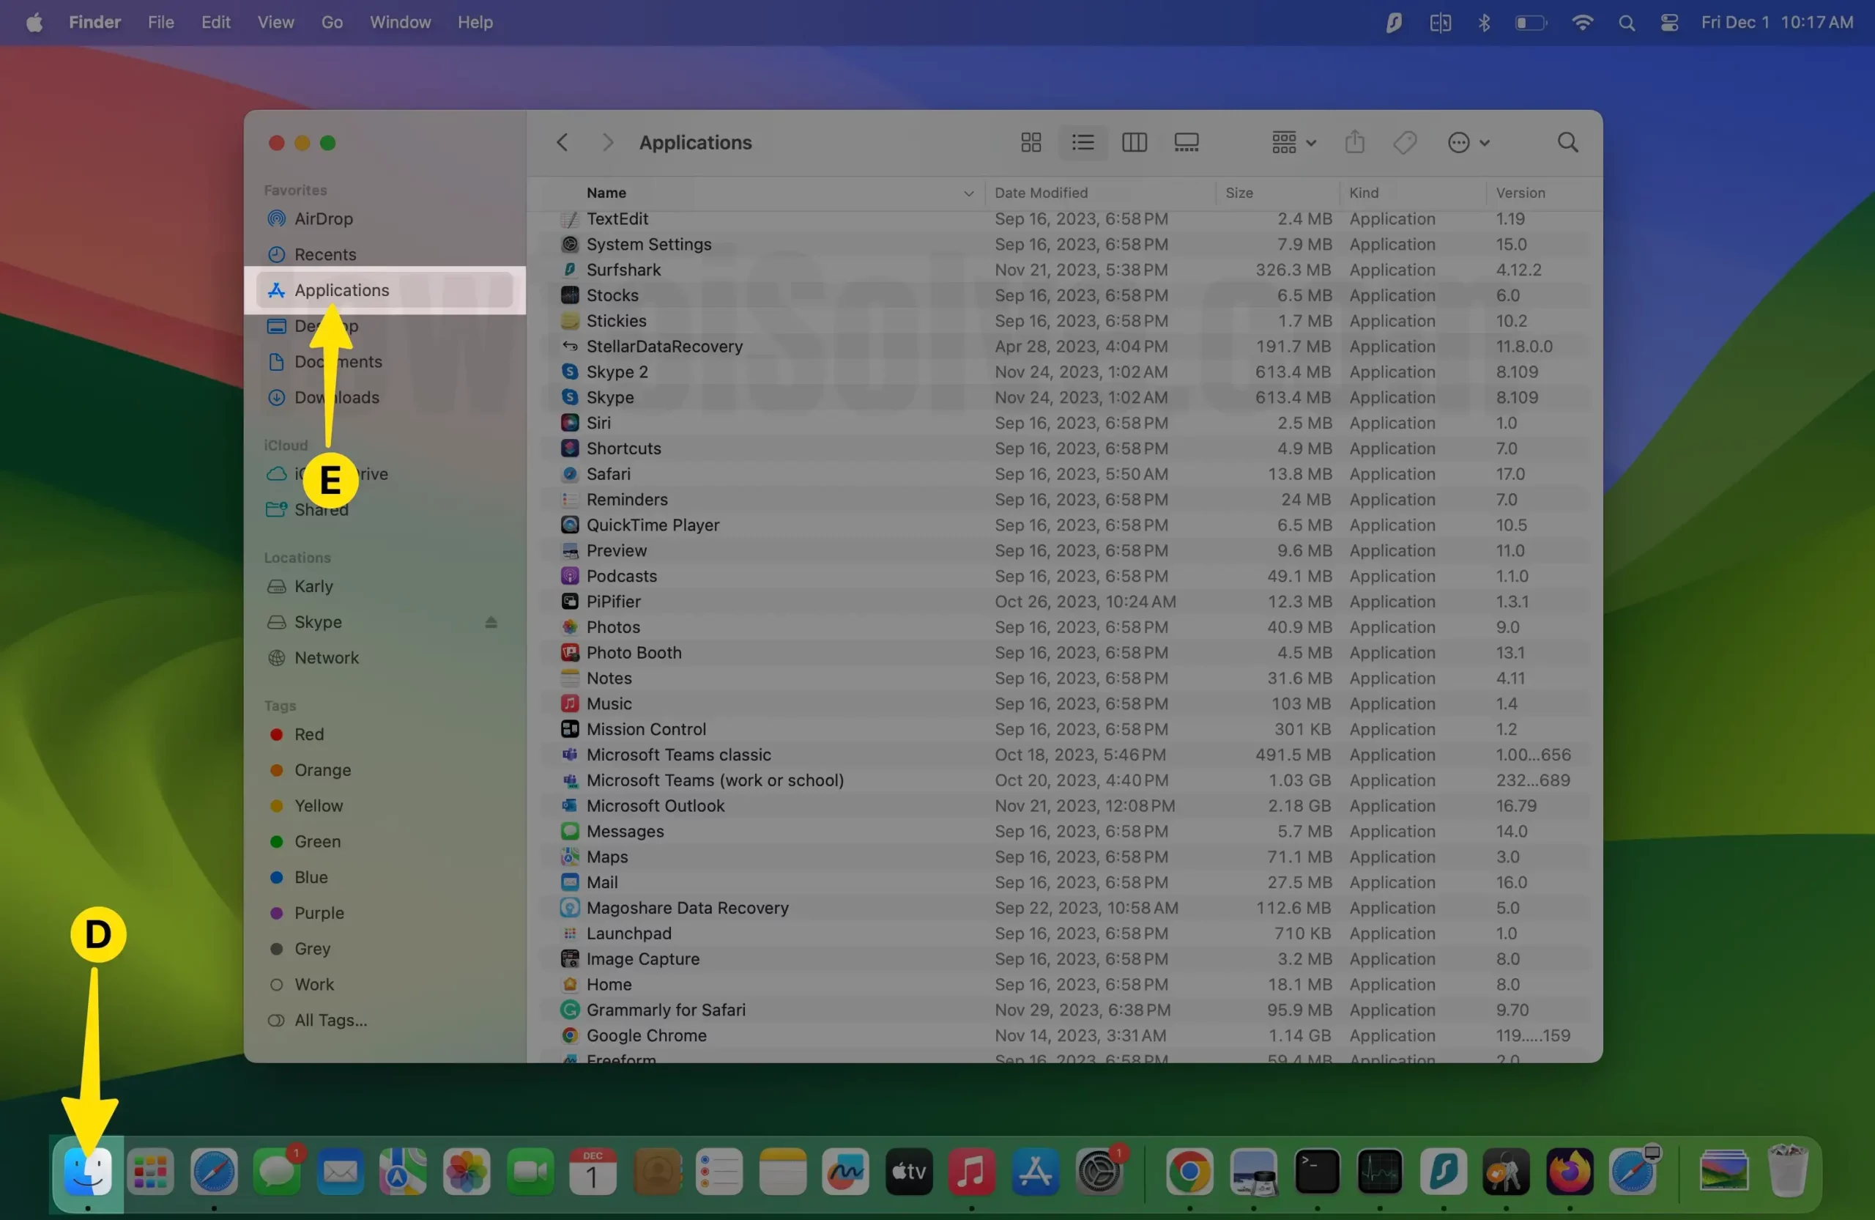Select QuickTime Player in the list
Screen dimensions: 1875x1220
click(x=1064, y=525)
